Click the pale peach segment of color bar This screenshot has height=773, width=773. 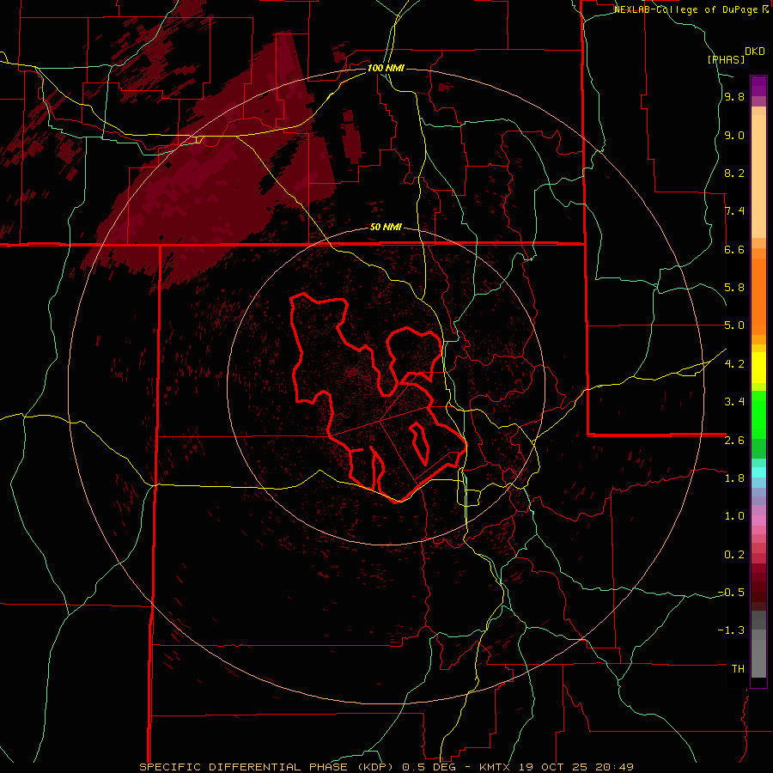point(758,176)
